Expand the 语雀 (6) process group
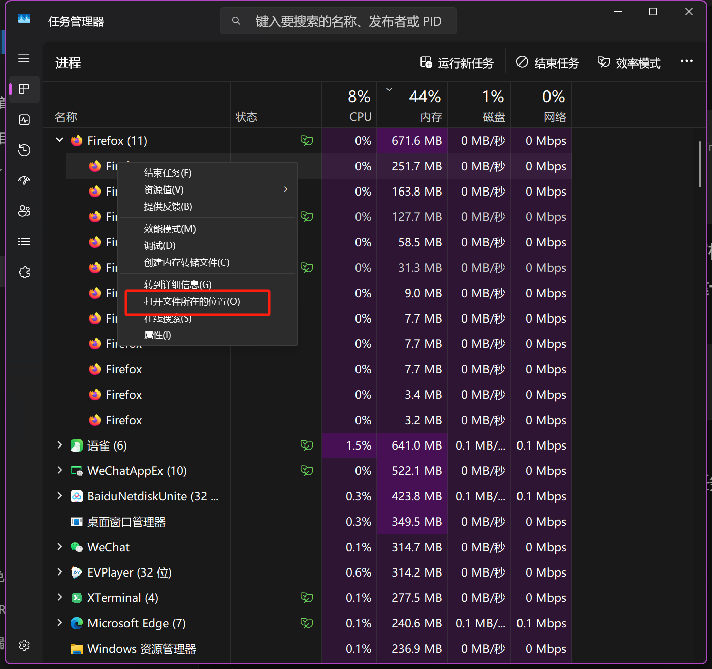This screenshot has height=669, width=712. pos(60,445)
